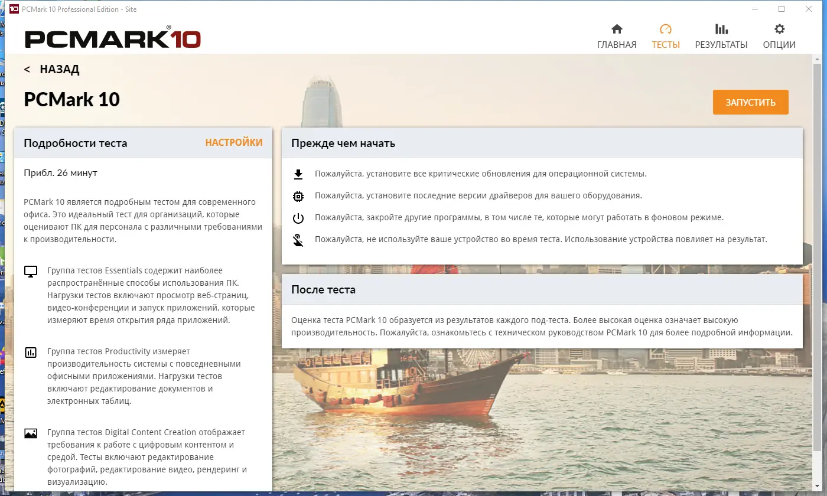Click the line "установите все критические обновления"

(481, 174)
